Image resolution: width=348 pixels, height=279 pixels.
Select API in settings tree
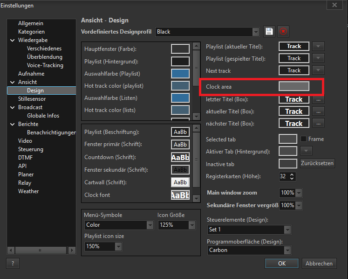click(x=22, y=166)
